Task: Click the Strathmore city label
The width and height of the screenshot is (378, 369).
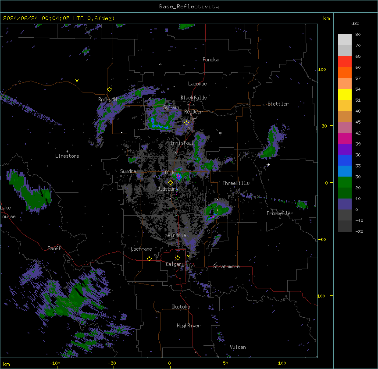Action: pyautogui.click(x=226, y=266)
